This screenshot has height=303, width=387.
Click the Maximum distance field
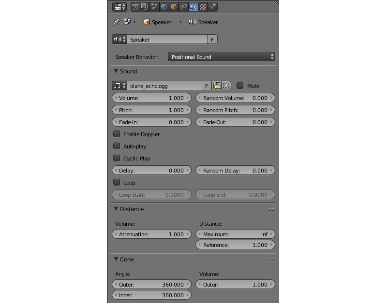pyautogui.click(x=235, y=234)
